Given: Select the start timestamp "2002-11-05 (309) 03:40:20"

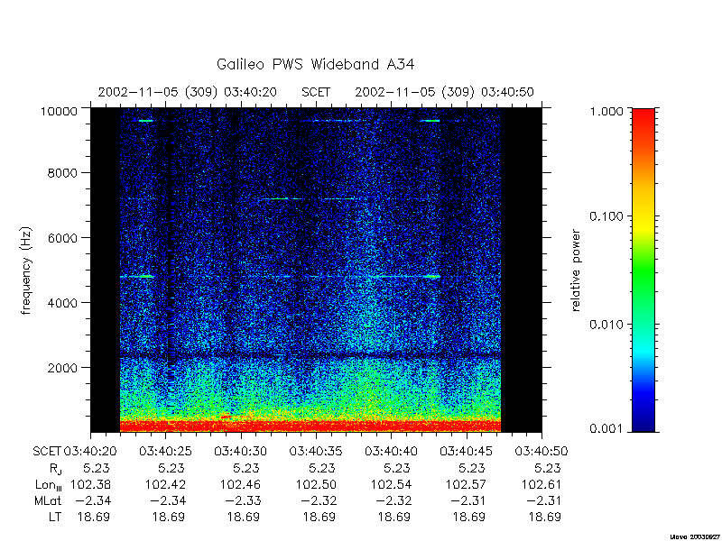Looking at the screenshot, I should [188, 93].
